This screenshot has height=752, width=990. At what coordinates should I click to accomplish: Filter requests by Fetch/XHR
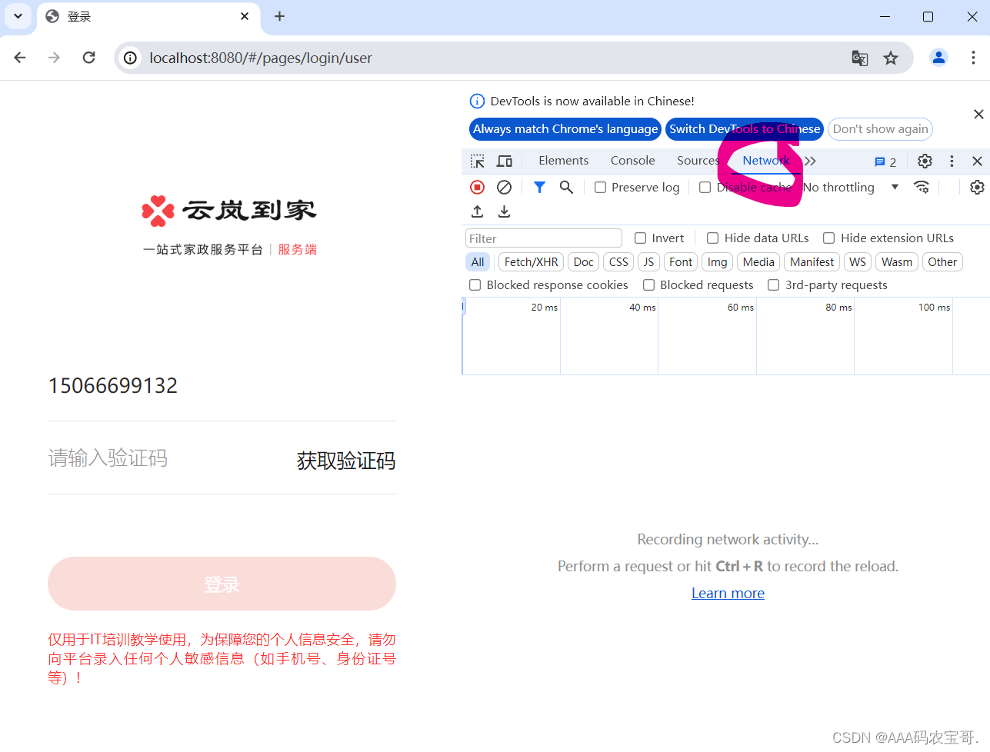click(x=532, y=262)
